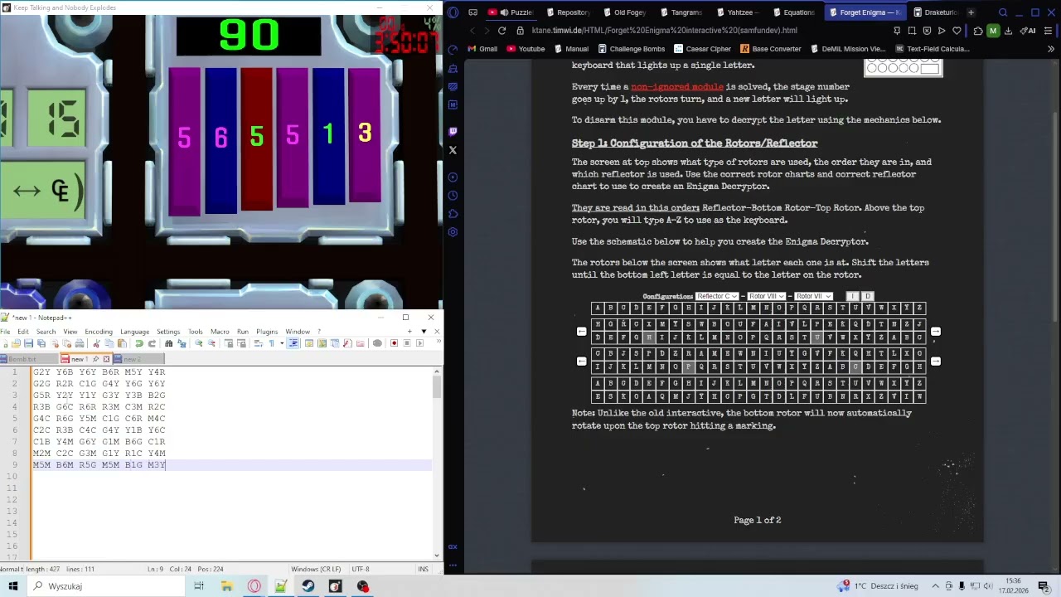Click the browser address bar URL
1061x597 pixels.
pyautogui.click(x=664, y=31)
